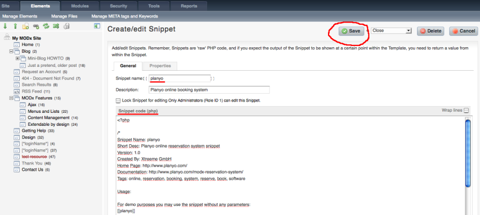Collapse the MODx Features tree node
Screen dimensions: 480x215
[x=11, y=98]
